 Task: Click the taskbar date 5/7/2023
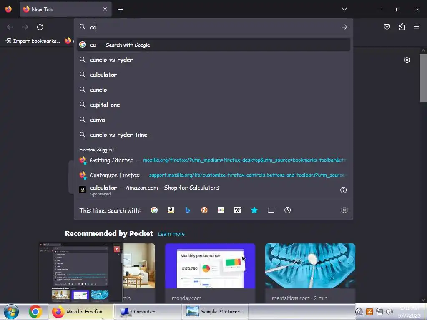pos(409,316)
